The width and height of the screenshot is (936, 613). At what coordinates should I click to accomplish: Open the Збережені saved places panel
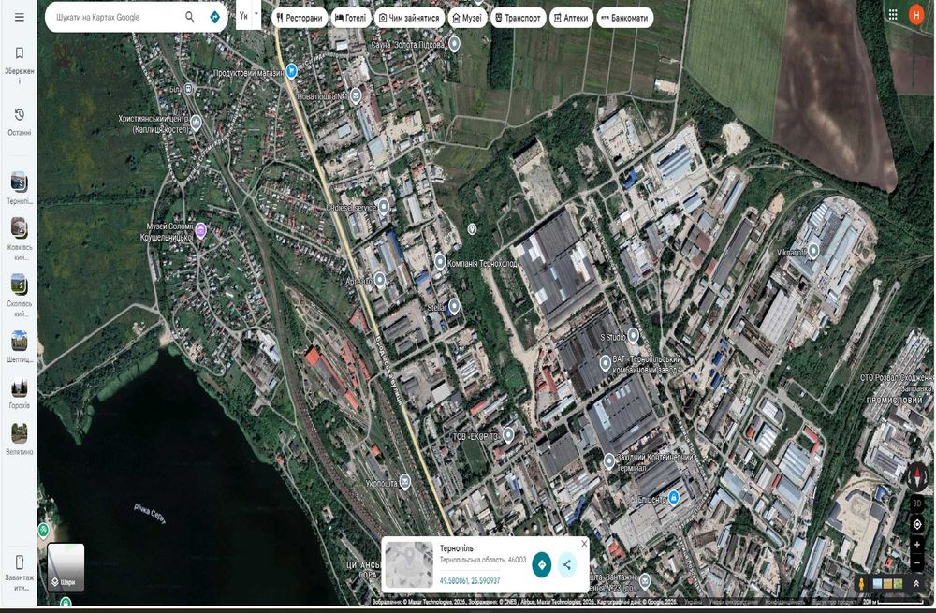(x=19, y=66)
